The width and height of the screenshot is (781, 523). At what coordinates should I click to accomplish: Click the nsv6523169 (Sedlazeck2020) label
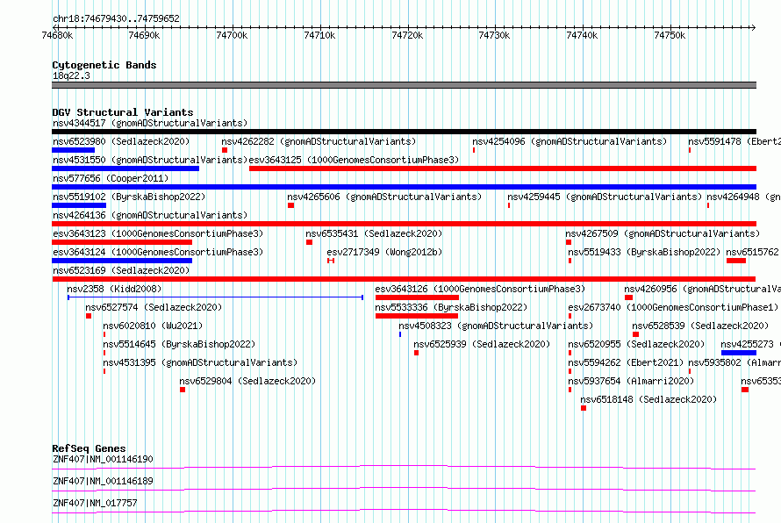(121, 270)
